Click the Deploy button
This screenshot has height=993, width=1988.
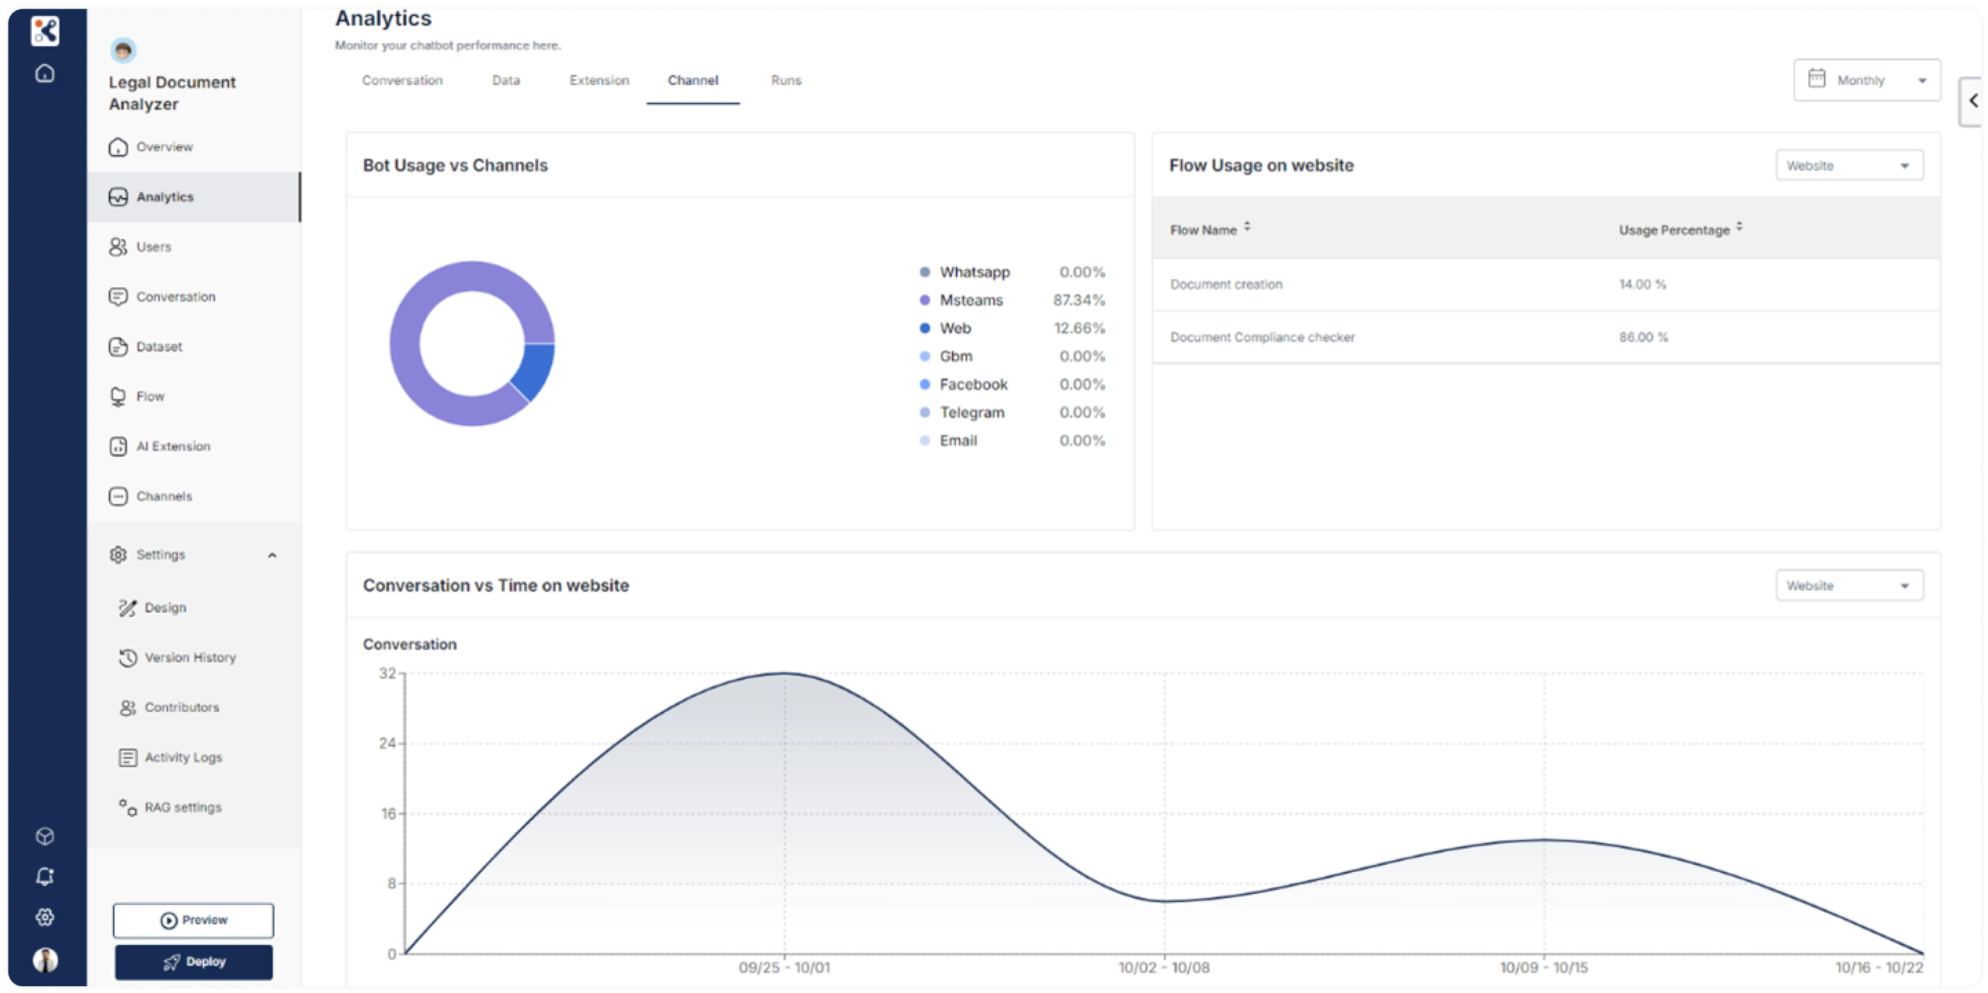tap(194, 961)
